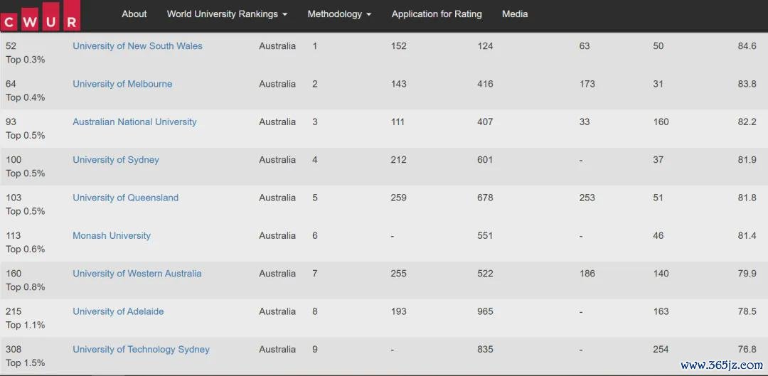Open the About page
The image size is (768, 376).
[x=134, y=14]
